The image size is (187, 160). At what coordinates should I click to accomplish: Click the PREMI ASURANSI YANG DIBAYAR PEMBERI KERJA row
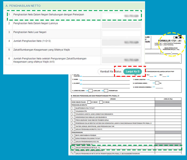(126, 120)
